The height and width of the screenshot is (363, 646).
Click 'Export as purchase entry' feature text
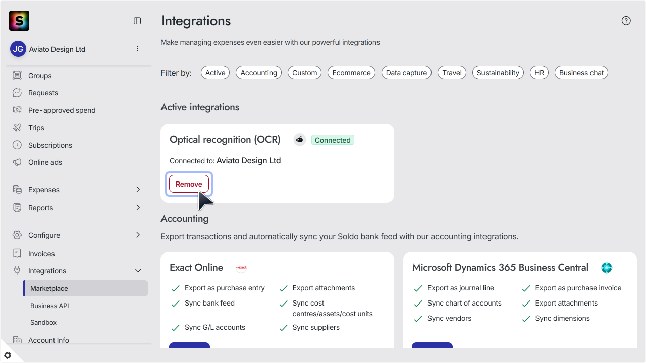coord(225,288)
